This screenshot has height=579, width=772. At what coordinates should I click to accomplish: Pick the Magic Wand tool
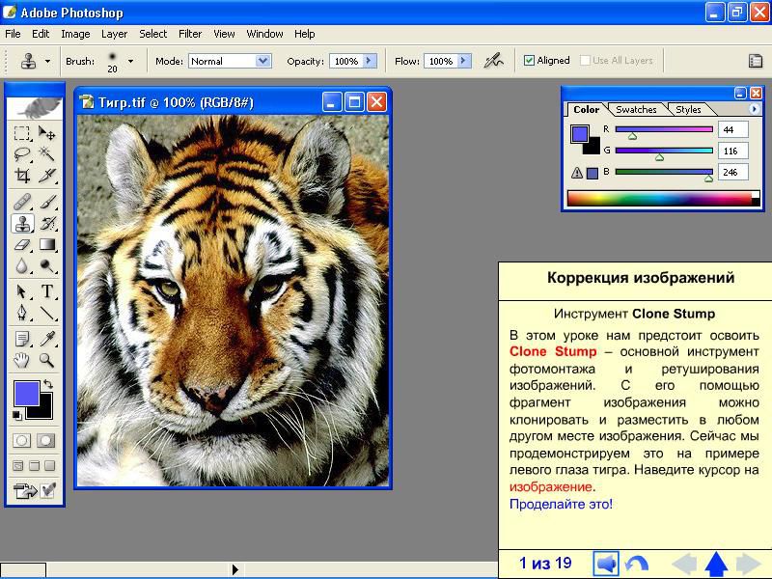(x=46, y=154)
